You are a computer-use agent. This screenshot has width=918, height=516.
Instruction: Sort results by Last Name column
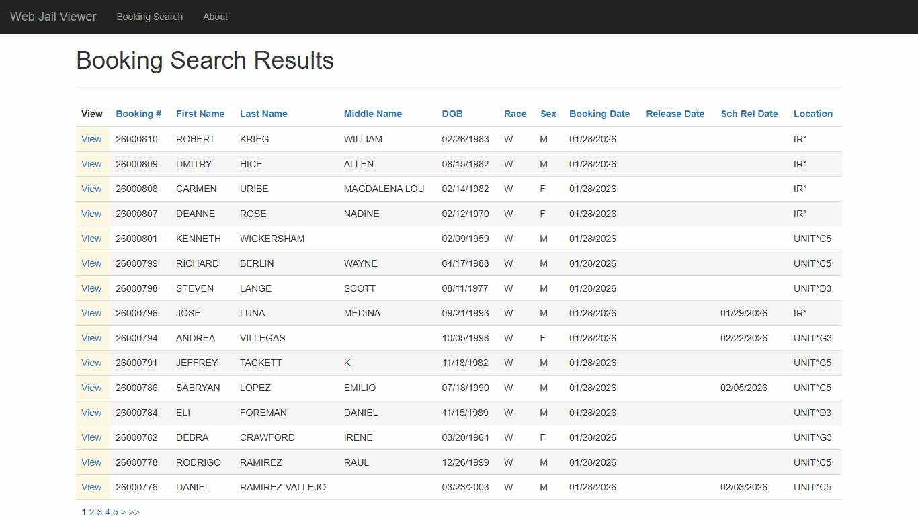(263, 114)
